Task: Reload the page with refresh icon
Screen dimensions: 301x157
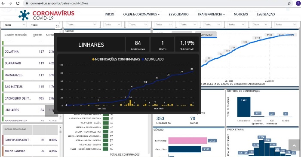Action: 18,3
